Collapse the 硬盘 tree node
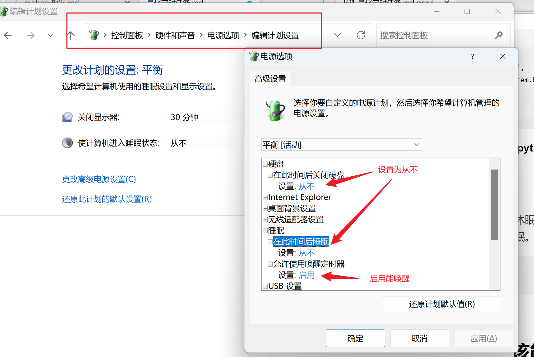This screenshot has height=357, width=534. pyautogui.click(x=265, y=164)
